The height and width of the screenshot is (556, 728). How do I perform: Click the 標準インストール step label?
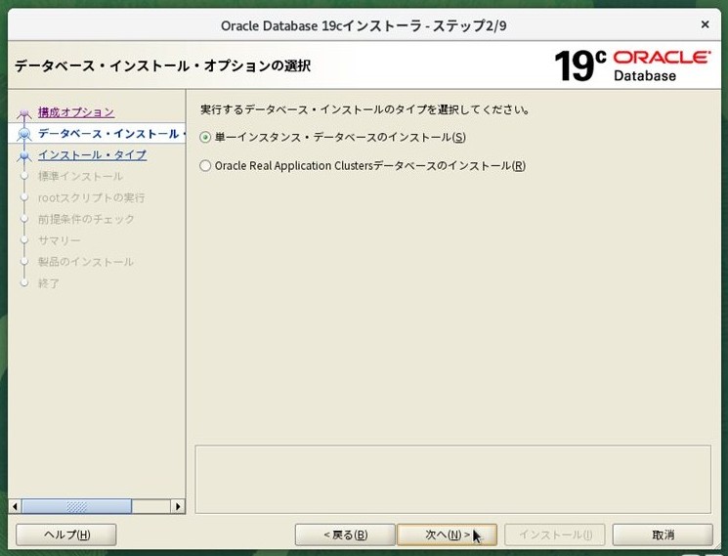point(80,176)
